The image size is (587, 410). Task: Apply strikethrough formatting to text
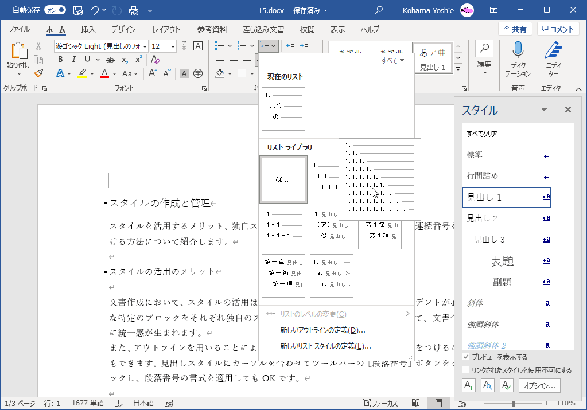point(110,60)
